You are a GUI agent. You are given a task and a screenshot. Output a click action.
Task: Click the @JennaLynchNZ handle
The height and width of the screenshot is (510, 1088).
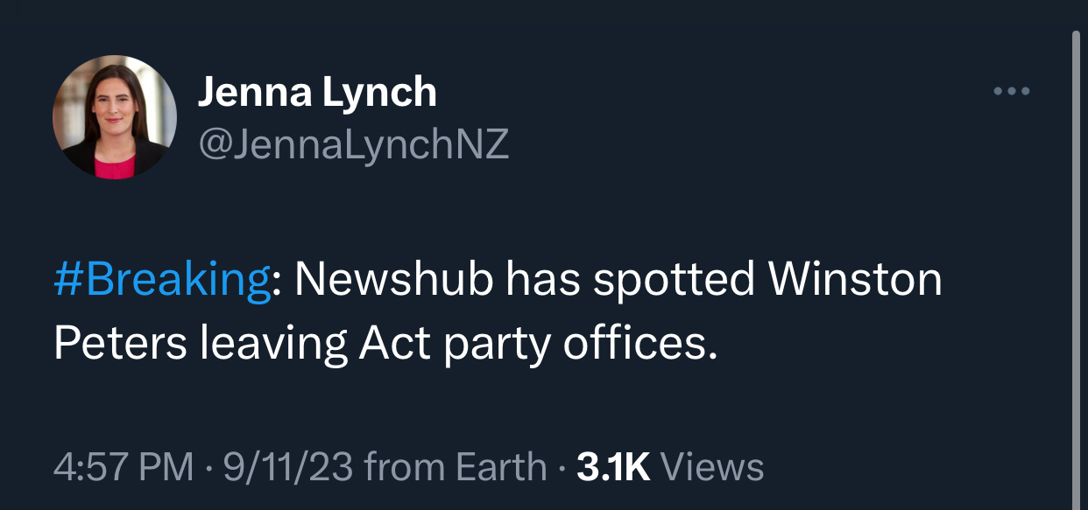tap(353, 143)
